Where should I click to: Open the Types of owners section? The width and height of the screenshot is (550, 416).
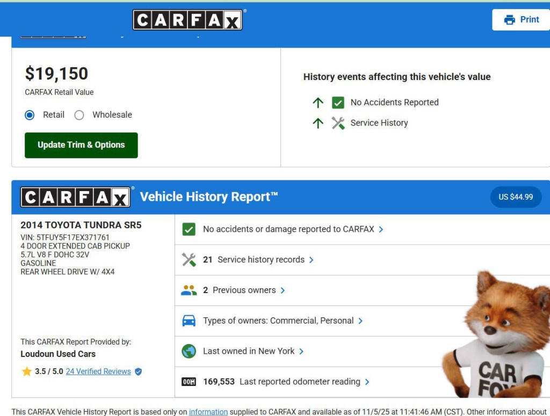(x=283, y=321)
